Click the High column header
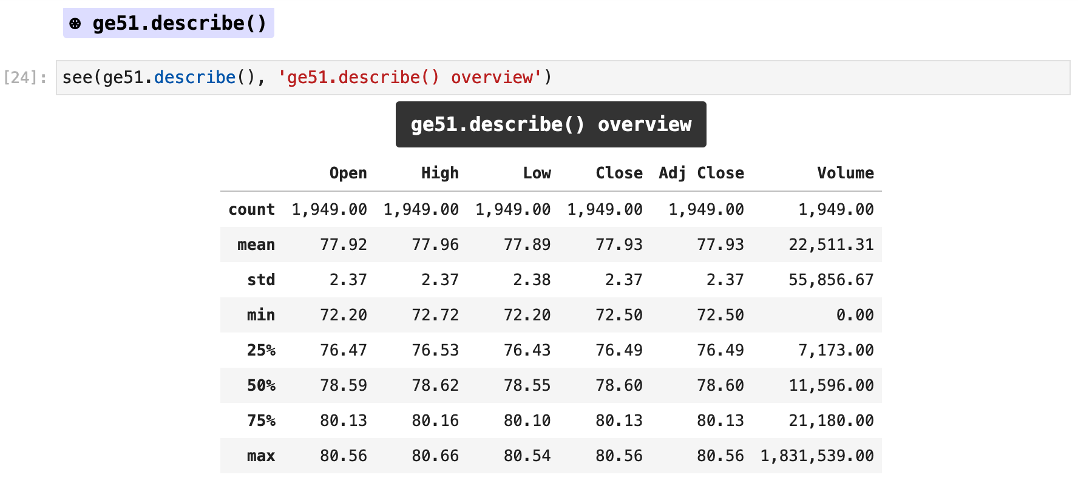Viewport: 1078px width, 483px height. [x=440, y=173]
